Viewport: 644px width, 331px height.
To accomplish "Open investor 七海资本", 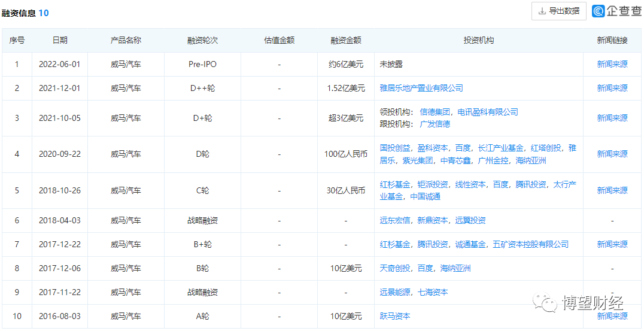I will pyautogui.click(x=433, y=292).
